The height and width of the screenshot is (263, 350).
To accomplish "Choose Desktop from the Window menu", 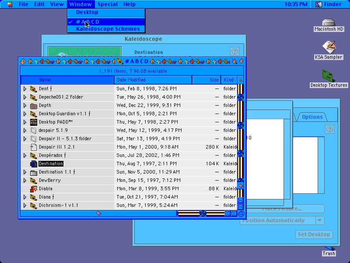I will pyautogui.click(x=106, y=12).
